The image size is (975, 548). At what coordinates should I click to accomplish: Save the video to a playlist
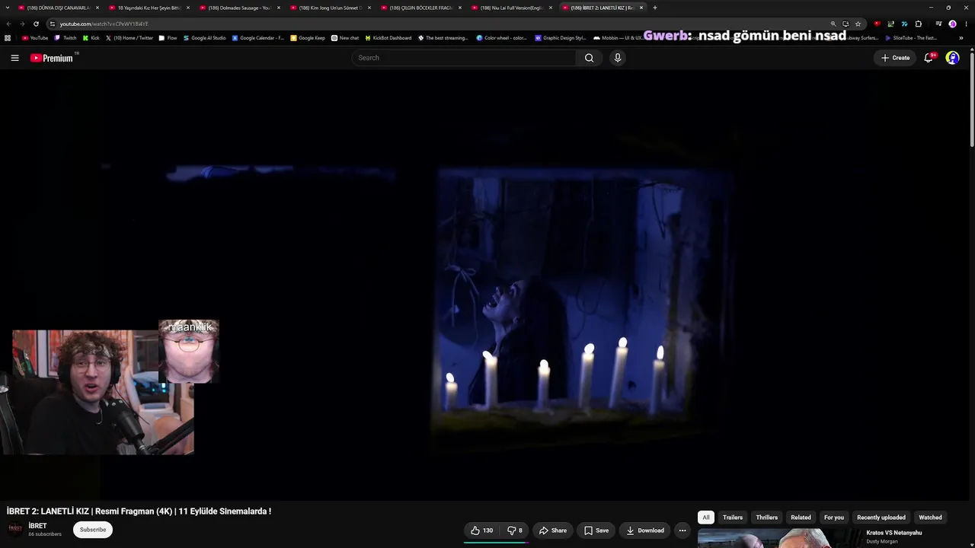click(x=596, y=530)
